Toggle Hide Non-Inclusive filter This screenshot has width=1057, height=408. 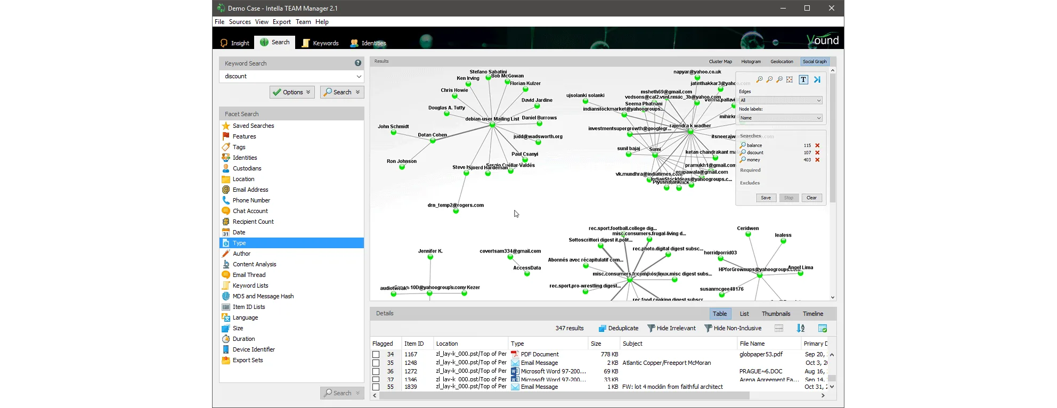click(x=733, y=328)
